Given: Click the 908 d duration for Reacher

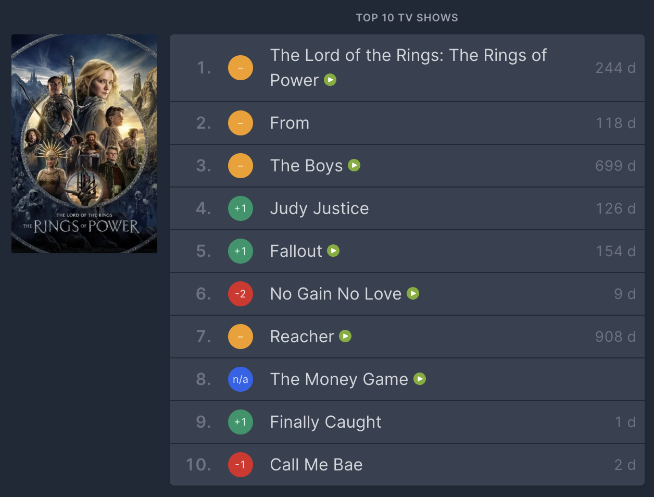Looking at the screenshot, I should point(615,337).
